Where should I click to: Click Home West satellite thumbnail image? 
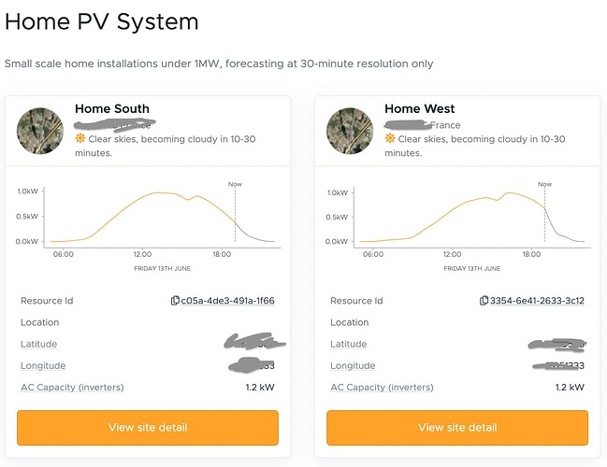pos(352,131)
